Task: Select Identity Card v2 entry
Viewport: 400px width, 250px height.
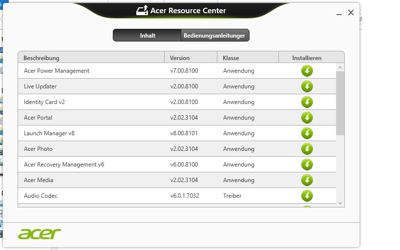Action: (44, 102)
